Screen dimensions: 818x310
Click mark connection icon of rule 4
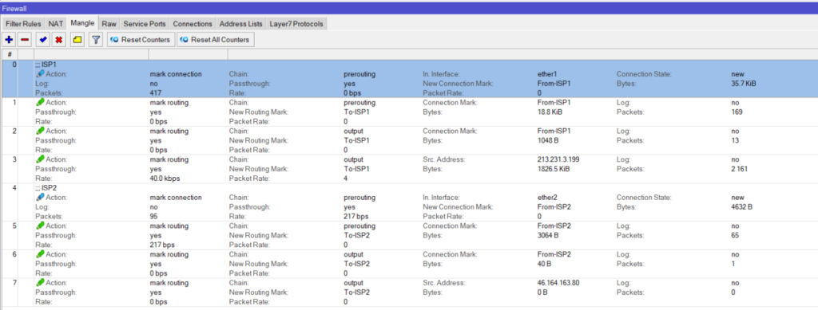40,198
